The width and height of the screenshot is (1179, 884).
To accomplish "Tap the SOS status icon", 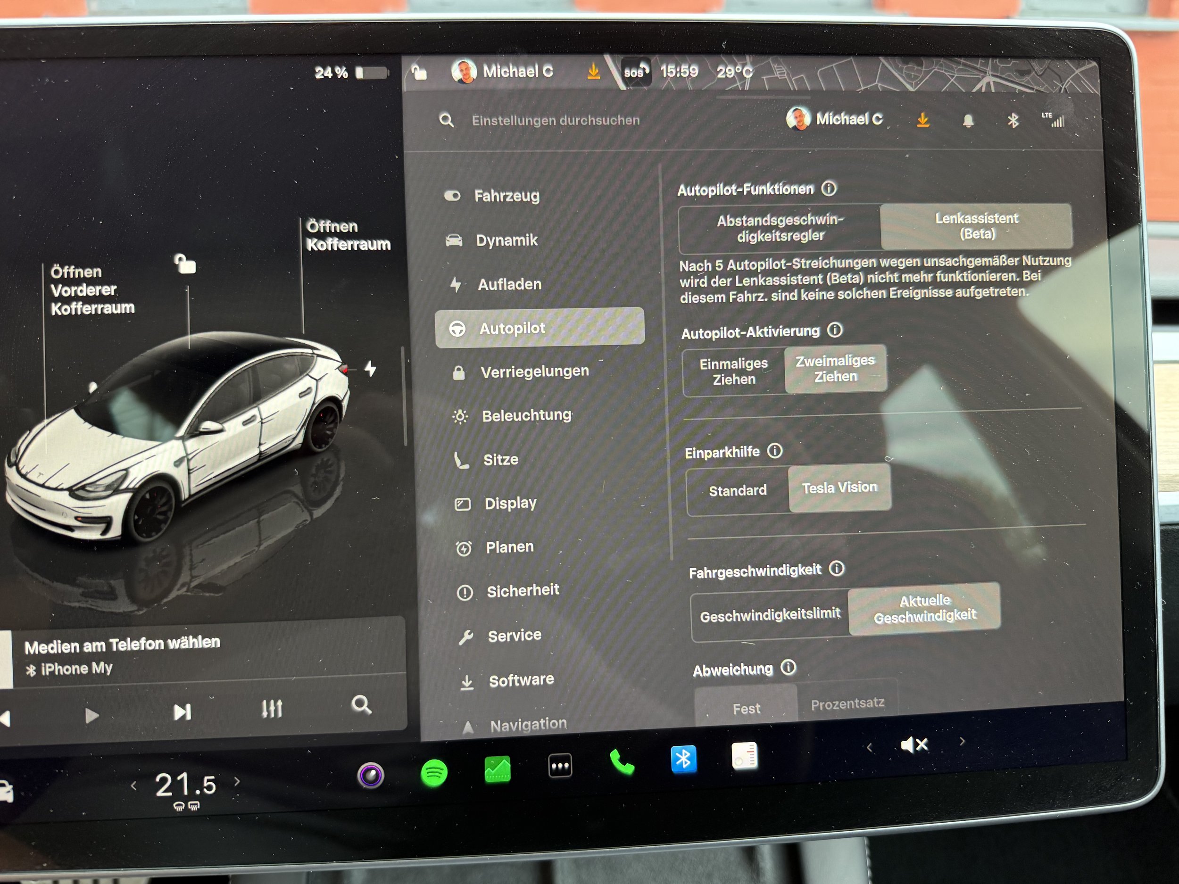I will (x=635, y=71).
